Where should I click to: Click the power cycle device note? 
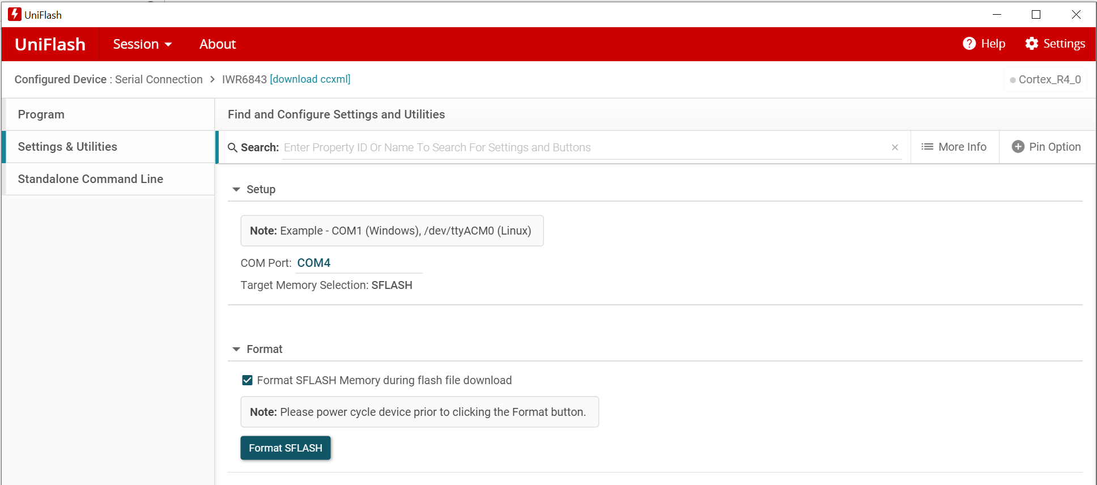tap(420, 412)
